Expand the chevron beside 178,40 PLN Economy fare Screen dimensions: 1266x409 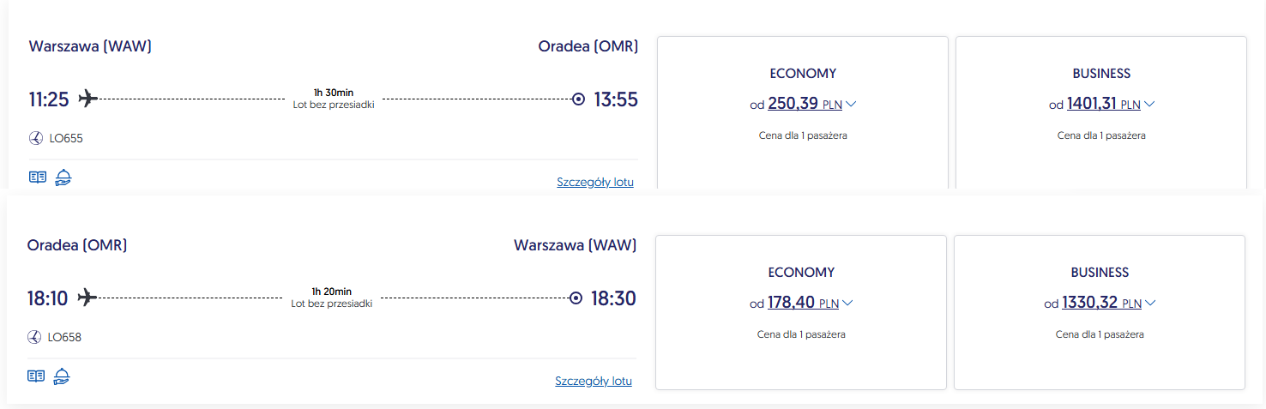847,303
